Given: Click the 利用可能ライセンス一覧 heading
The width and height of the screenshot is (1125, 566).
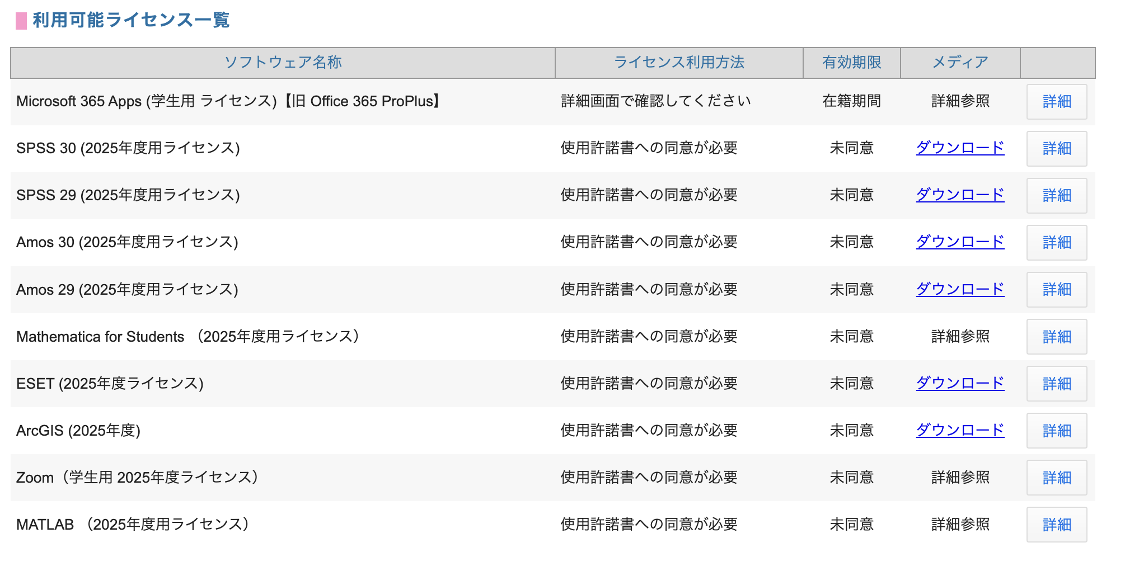Looking at the screenshot, I should coord(131,20).
